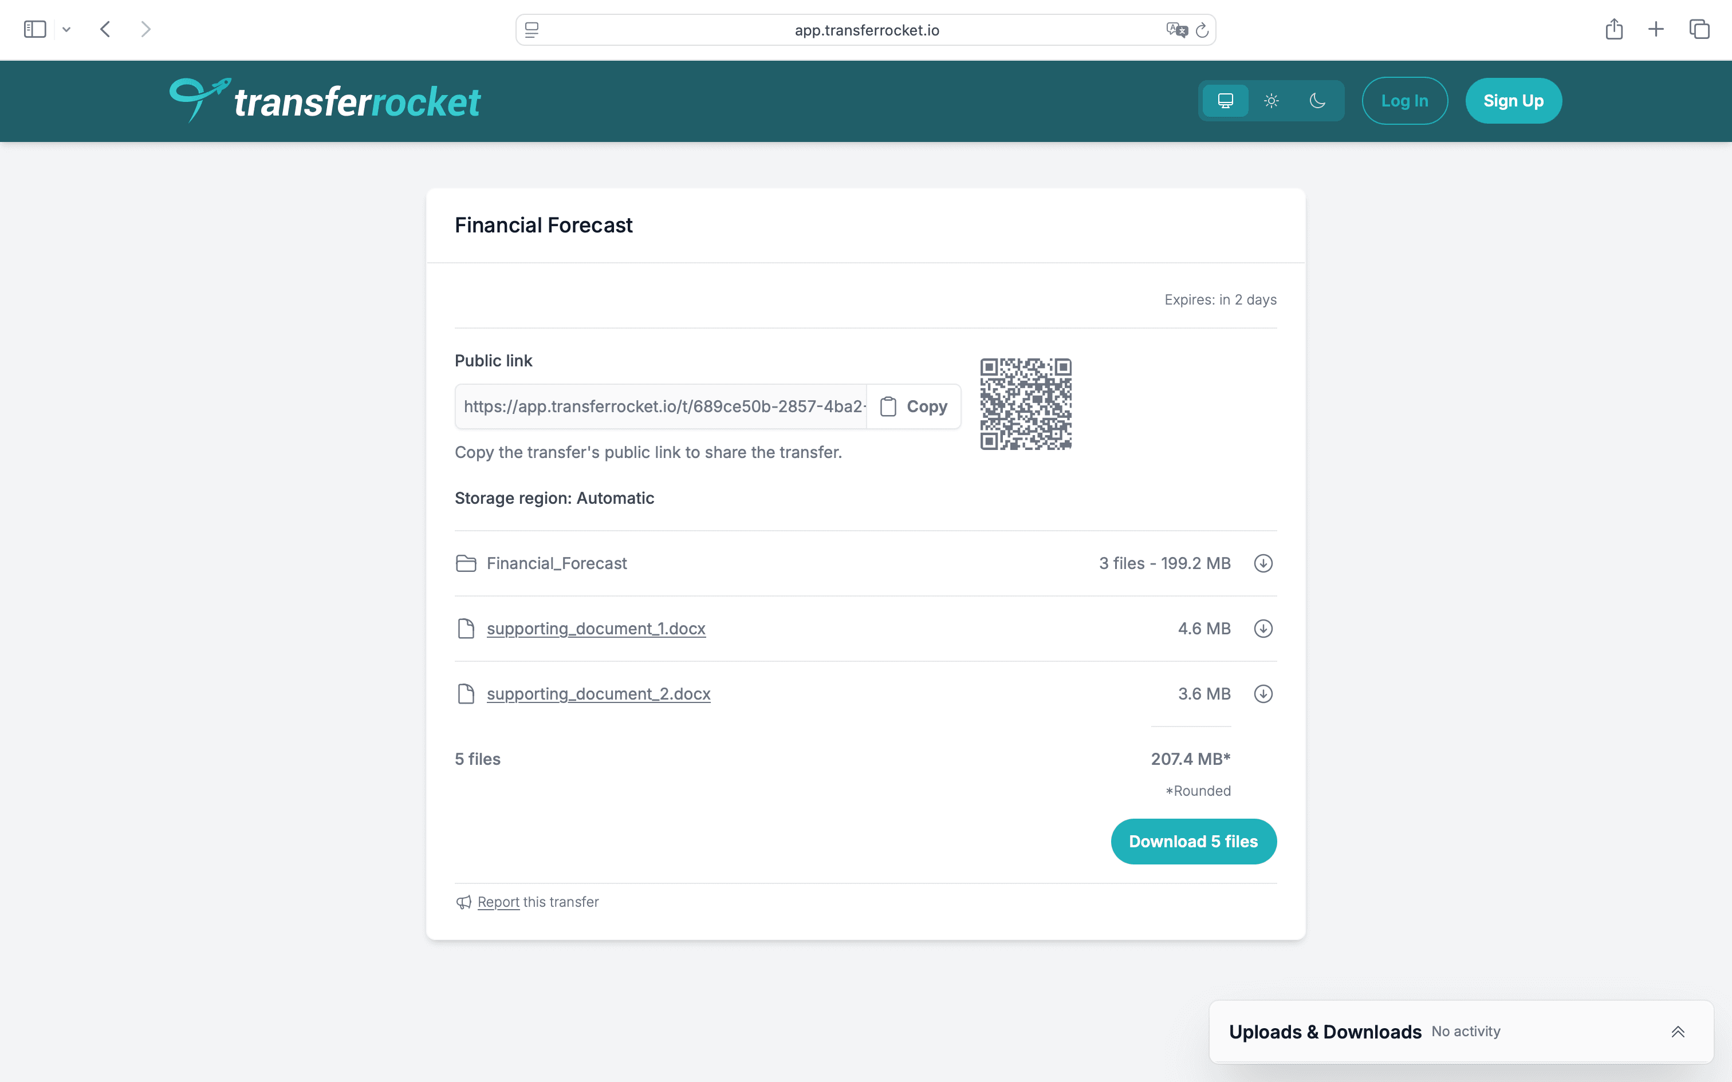Download the Financial_Forecast folder
The width and height of the screenshot is (1732, 1082).
tap(1262, 563)
